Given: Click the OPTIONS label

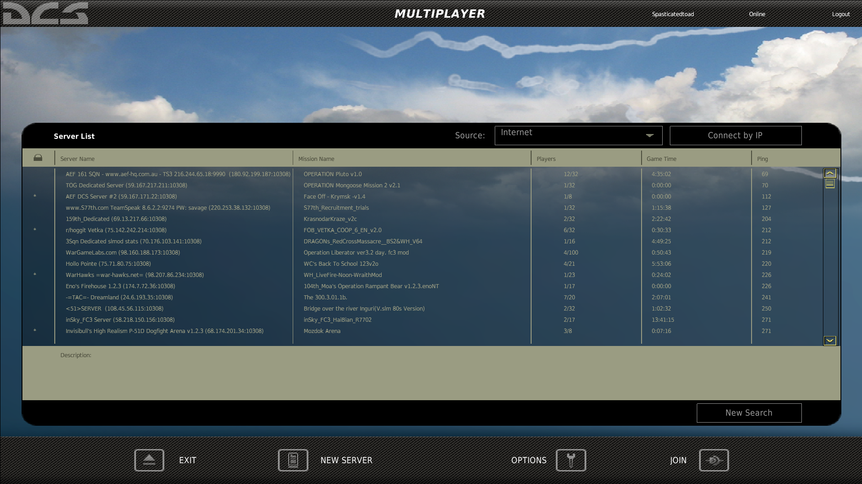Looking at the screenshot, I should click(x=529, y=460).
